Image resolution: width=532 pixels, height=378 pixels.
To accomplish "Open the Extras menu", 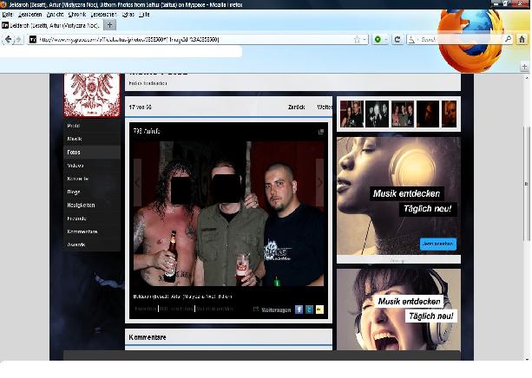I will pos(128,15).
